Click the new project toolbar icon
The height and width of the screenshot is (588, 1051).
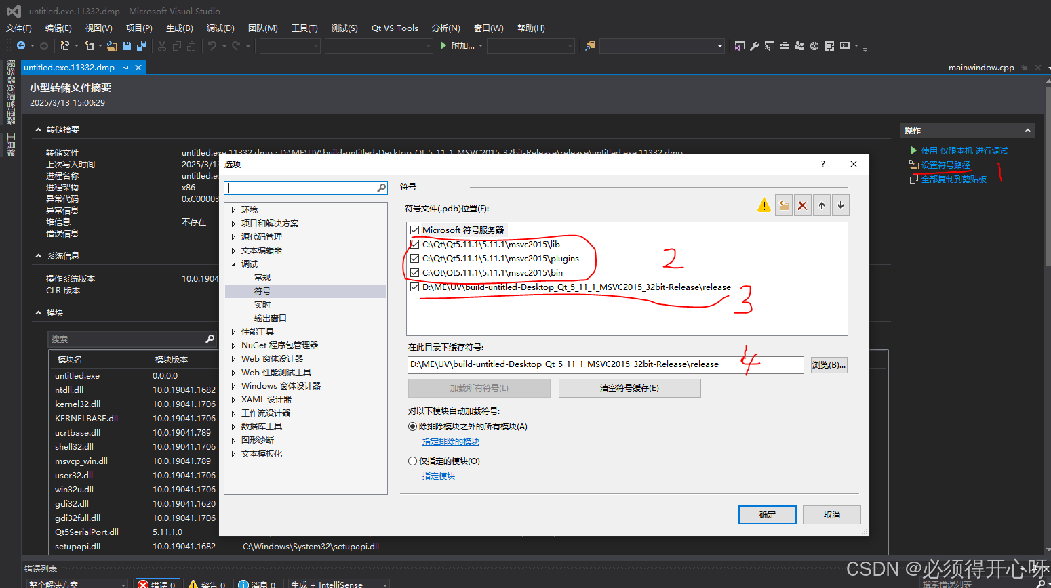coord(65,45)
